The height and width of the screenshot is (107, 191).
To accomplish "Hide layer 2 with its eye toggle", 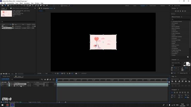I will [1, 86].
